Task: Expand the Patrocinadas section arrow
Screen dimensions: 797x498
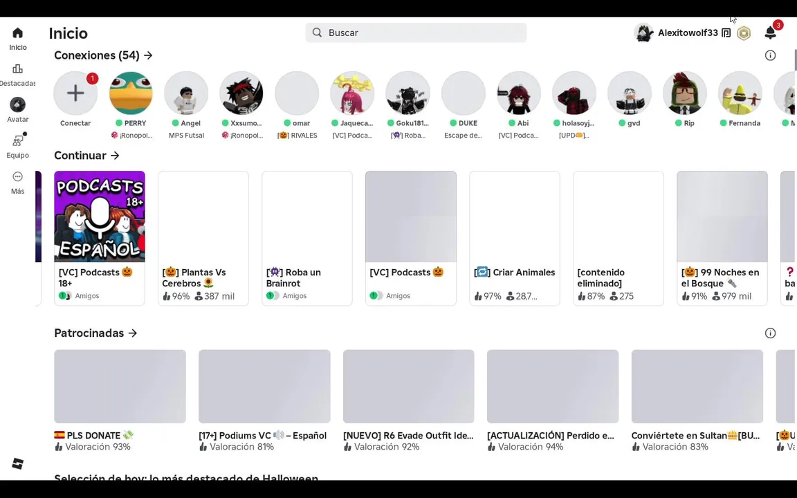Action: (133, 333)
